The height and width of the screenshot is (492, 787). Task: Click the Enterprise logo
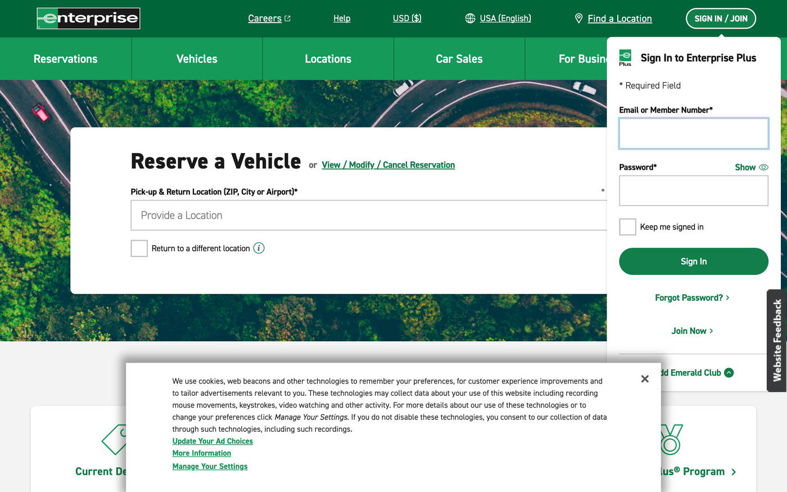[88, 18]
